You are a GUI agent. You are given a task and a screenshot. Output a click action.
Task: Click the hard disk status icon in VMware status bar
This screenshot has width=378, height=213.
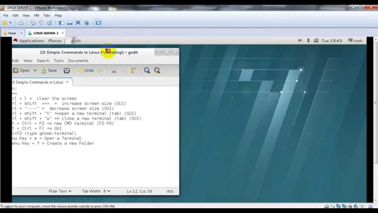(x=327, y=206)
